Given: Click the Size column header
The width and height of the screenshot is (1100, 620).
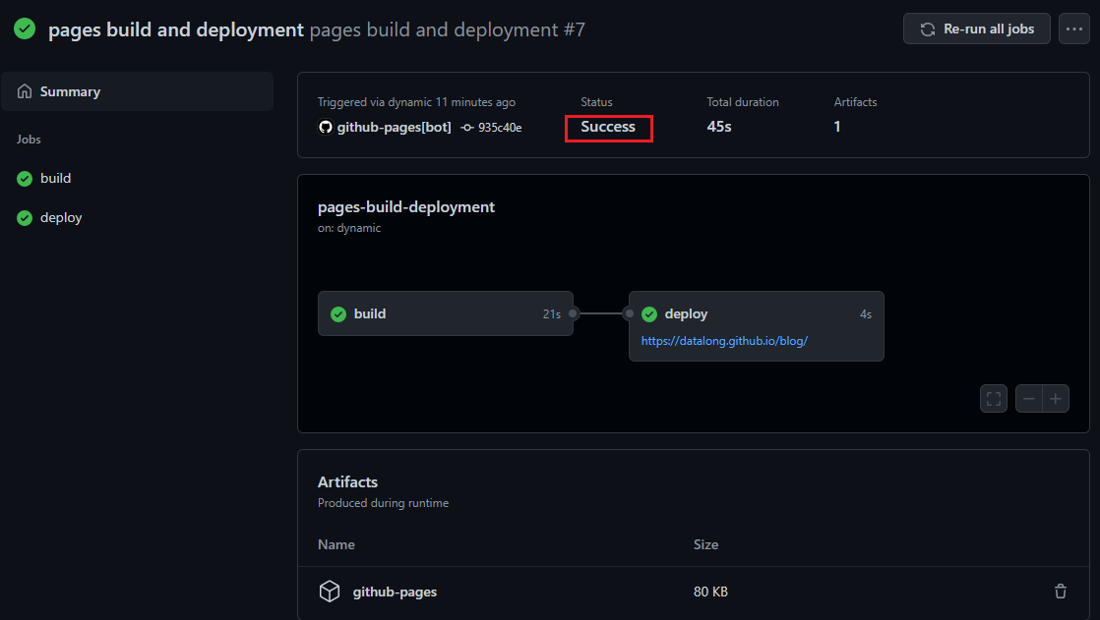Looking at the screenshot, I should (705, 544).
